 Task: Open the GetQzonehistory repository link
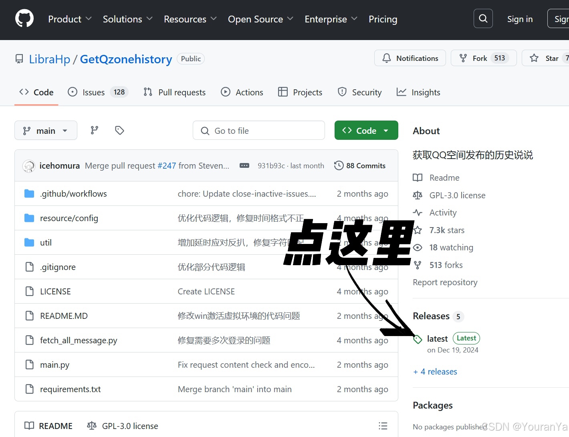[126, 59]
